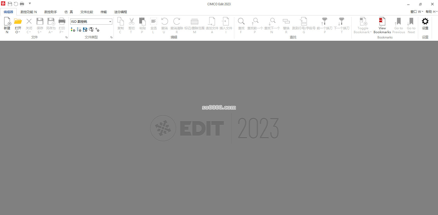438x215 pixels.
Task: Minimize the CIMCO Edit window
Action: pos(408,4)
